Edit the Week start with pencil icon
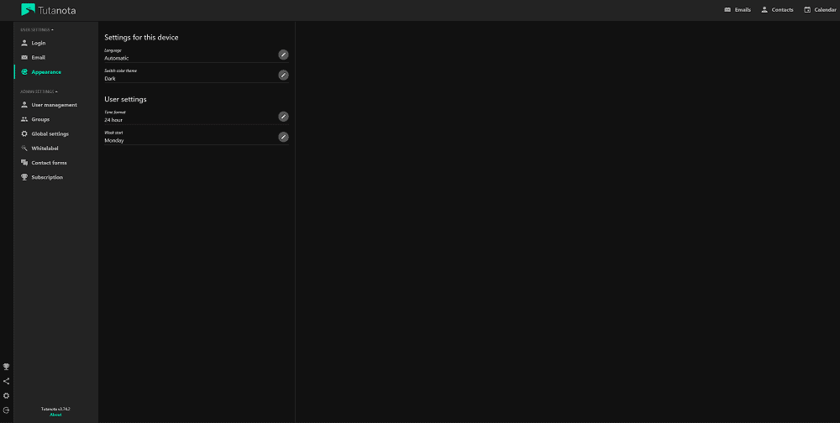Viewport: 840px width, 423px height. [x=283, y=137]
